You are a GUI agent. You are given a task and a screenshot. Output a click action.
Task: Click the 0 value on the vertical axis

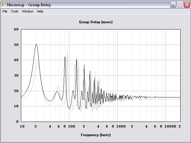(17, 122)
